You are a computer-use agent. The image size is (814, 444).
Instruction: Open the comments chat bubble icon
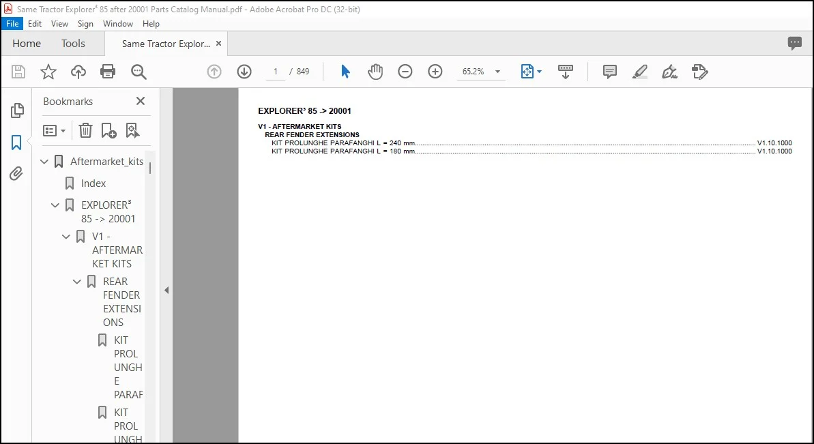click(794, 44)
